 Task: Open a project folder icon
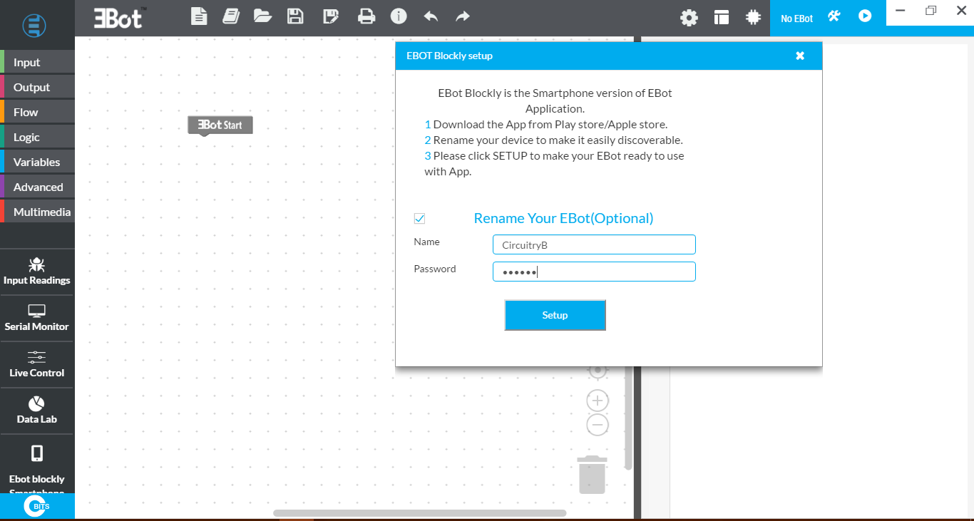[x=263, y=16]
